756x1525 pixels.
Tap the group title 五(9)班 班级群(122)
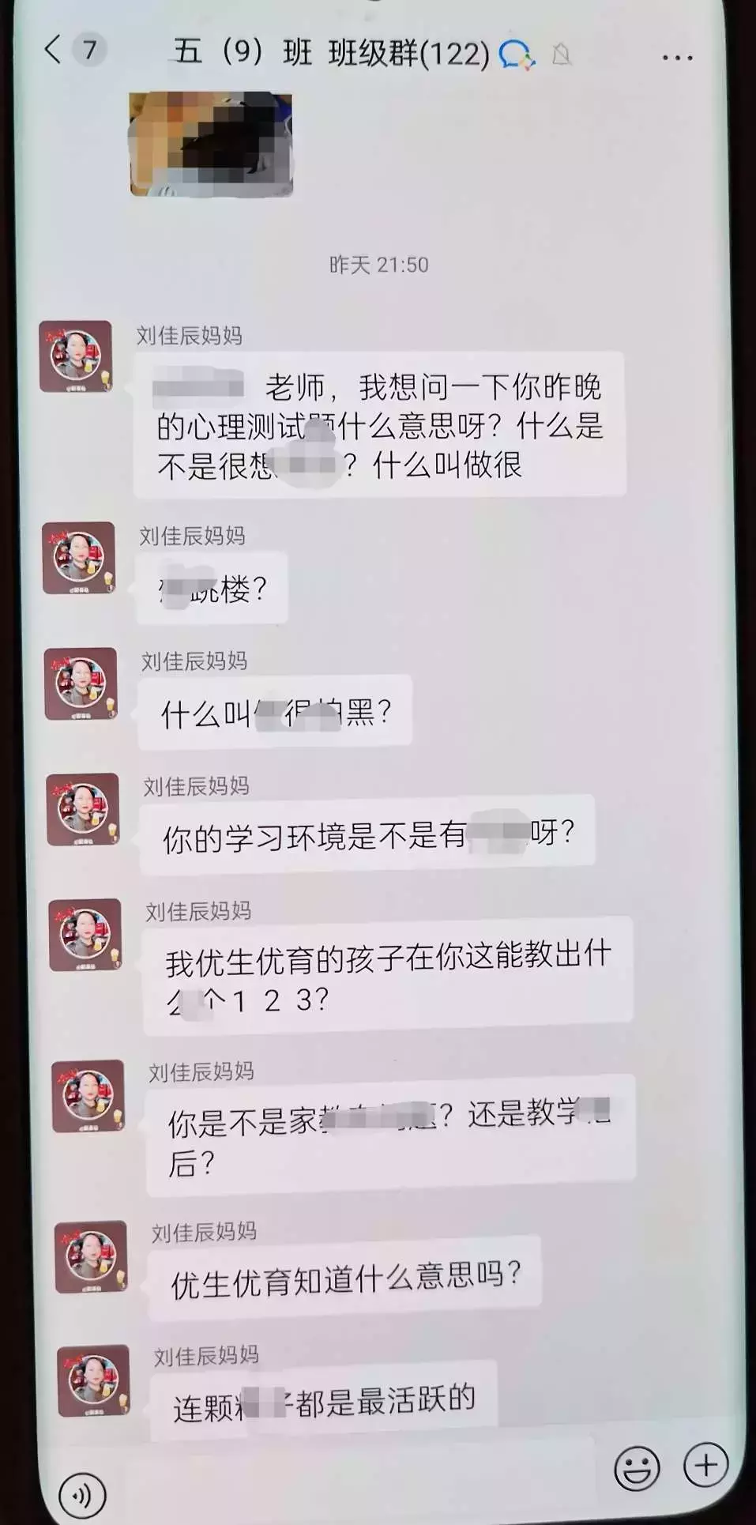[332, 53]
